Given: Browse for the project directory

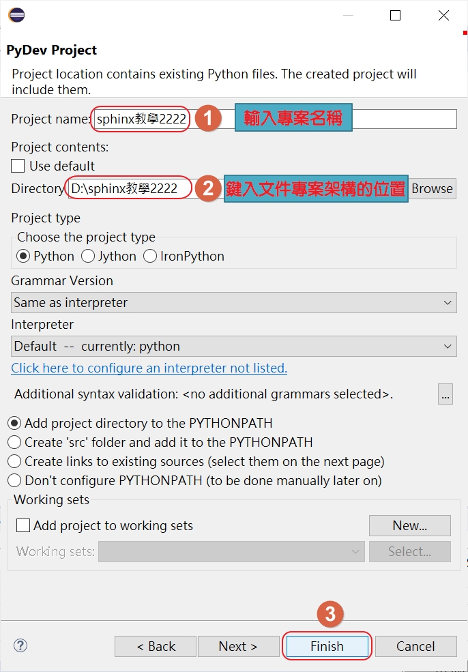Looking at the screenshot, I should tap(432, 188).
